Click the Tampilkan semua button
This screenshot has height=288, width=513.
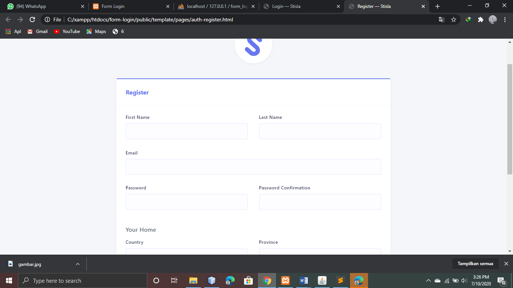[475, 264]
